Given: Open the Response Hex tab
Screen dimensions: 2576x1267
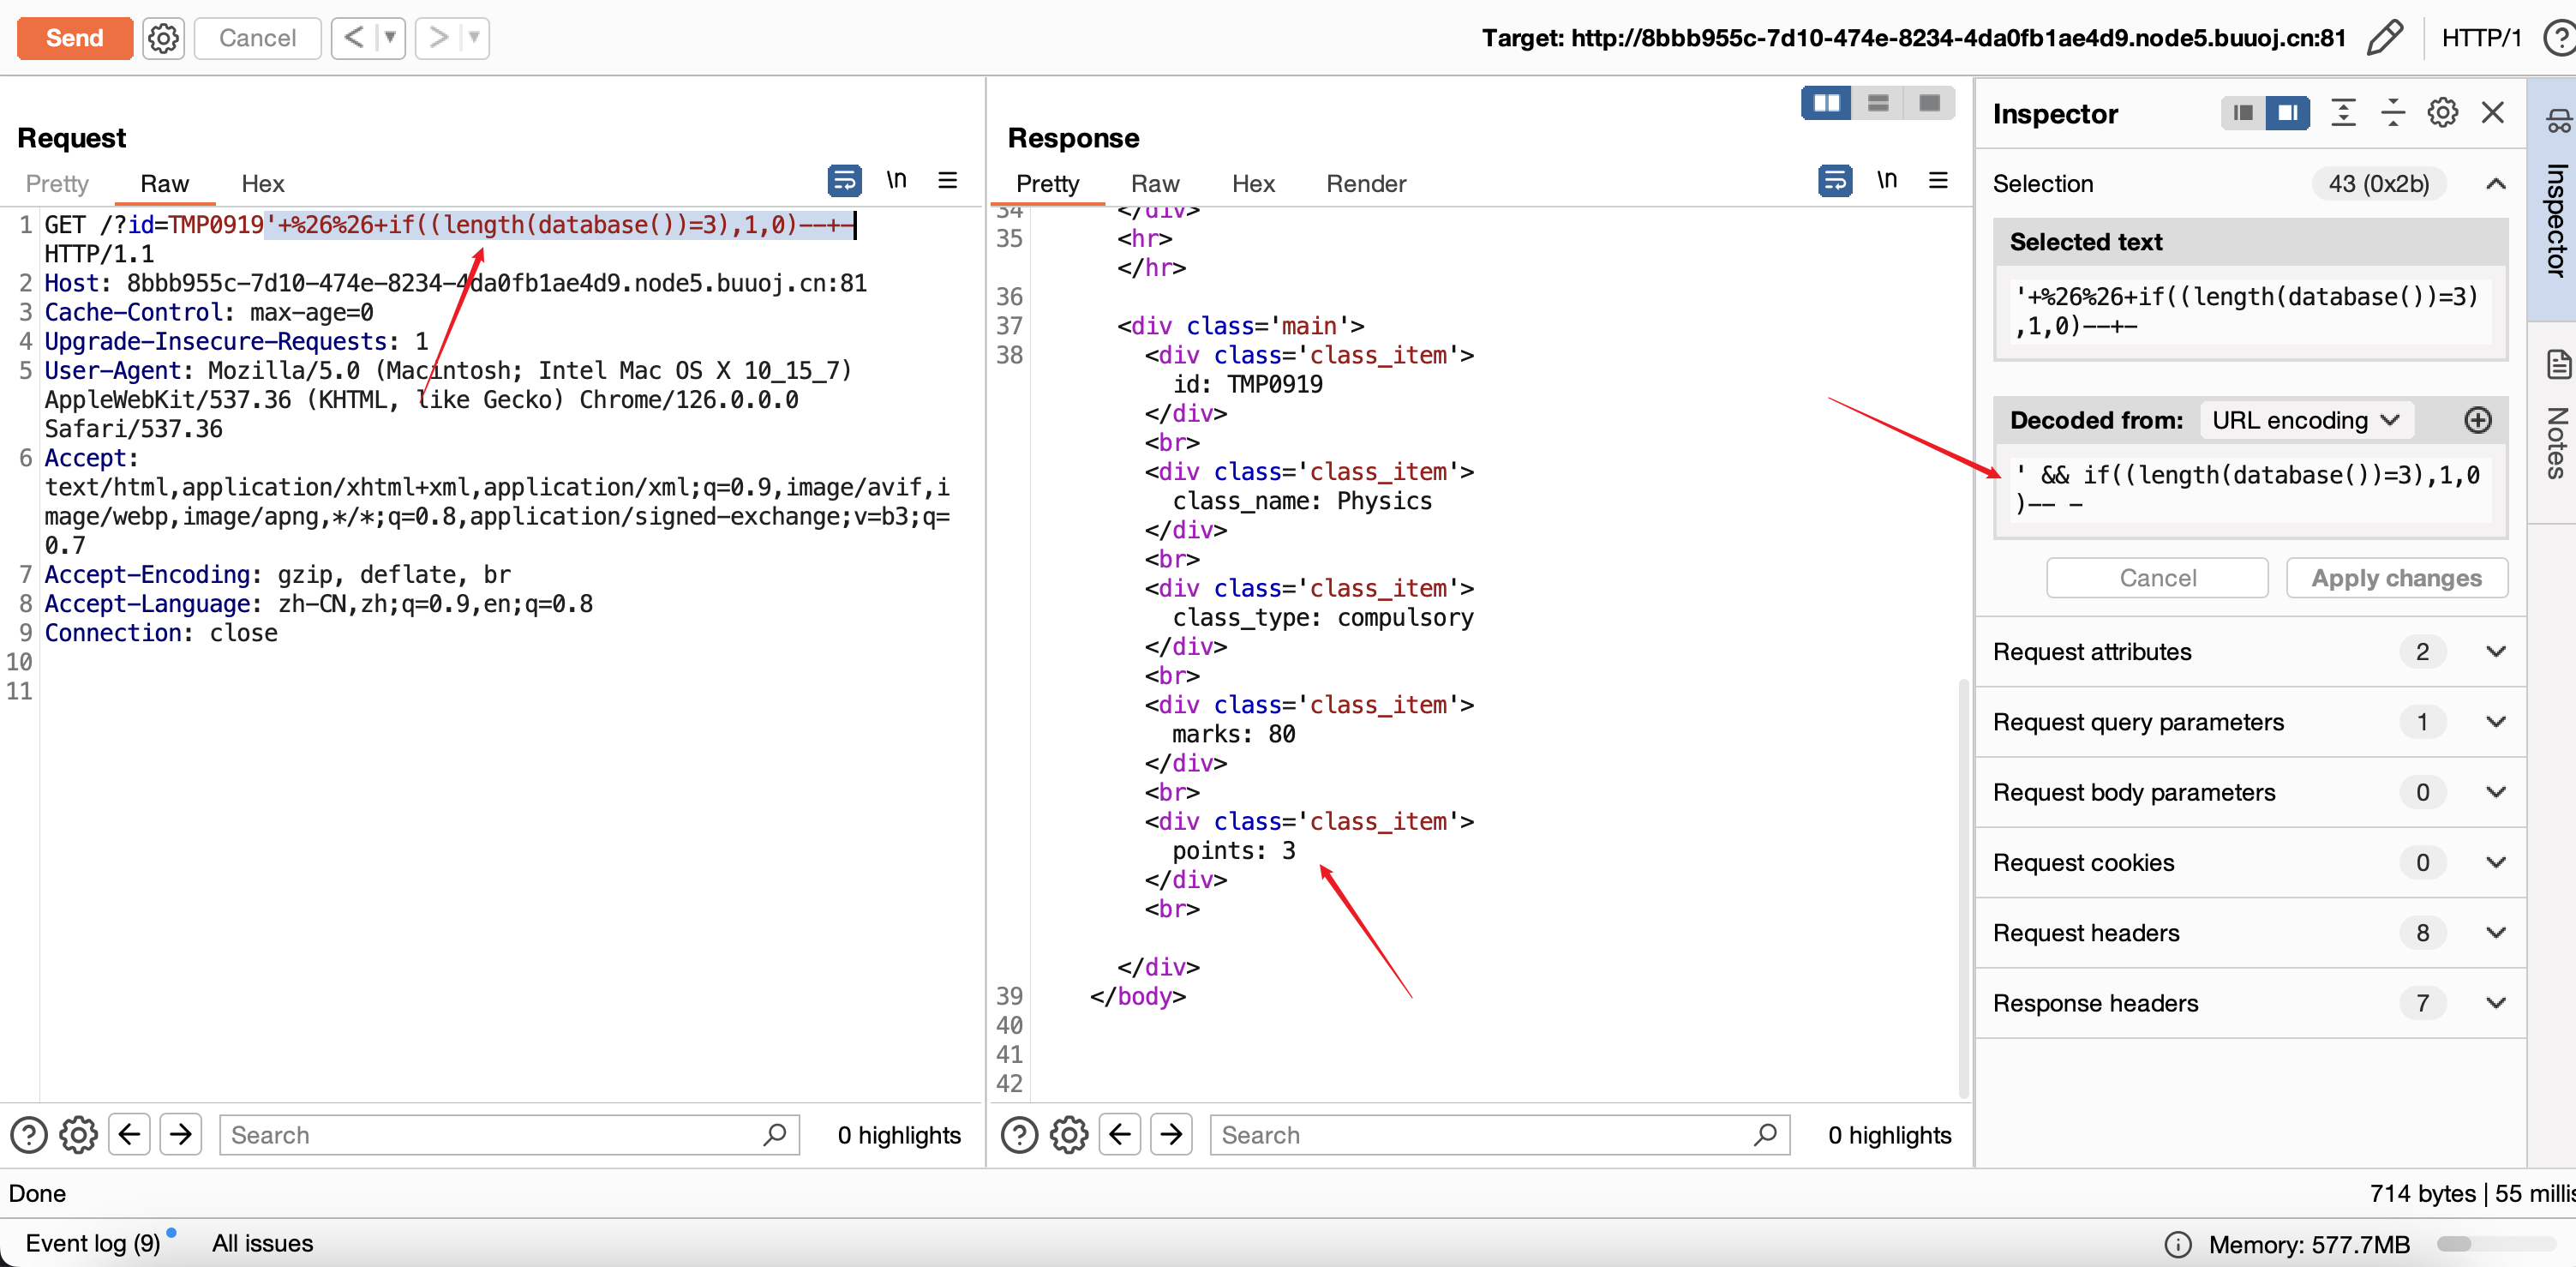Looking at the screenshot, I should (x=1253, y=184).
